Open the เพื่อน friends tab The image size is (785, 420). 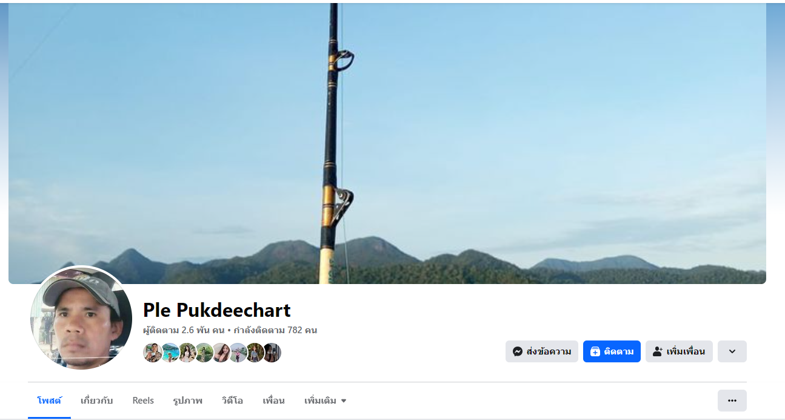[x=273, y=401]
